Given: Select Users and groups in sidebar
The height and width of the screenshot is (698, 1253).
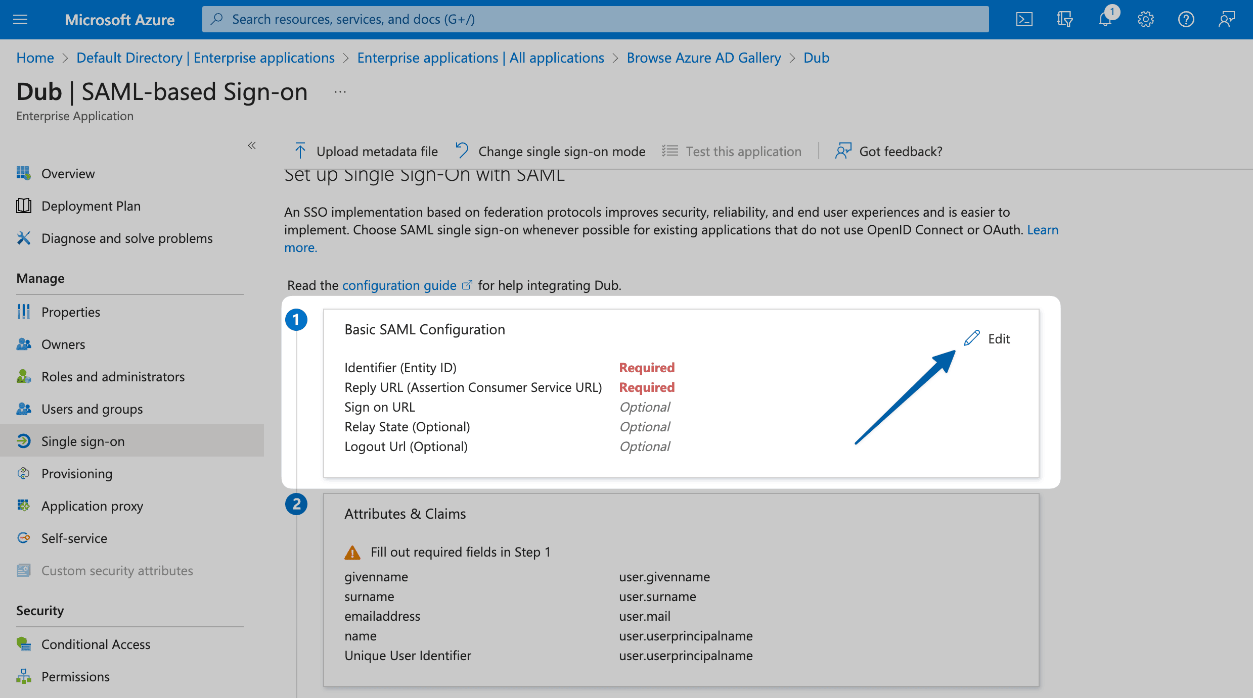Looking at the screenshot, I should 92,409.
